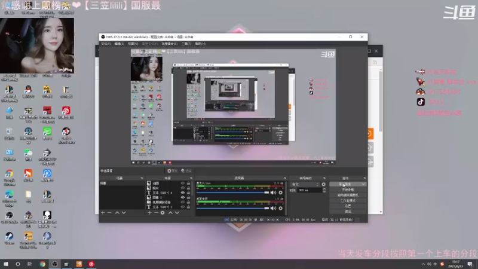Show hidden icons in system tray
This screenshot has height=269, width=478.
point(423,264)
